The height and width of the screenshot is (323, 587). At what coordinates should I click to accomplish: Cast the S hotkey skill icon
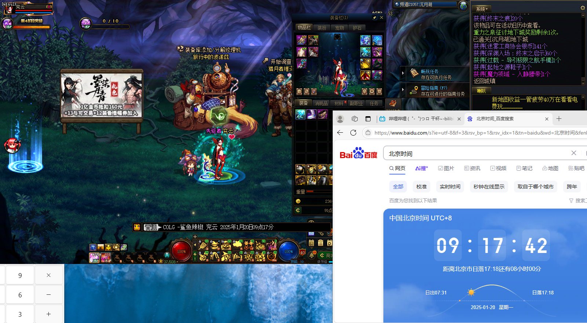coord(215,256)
